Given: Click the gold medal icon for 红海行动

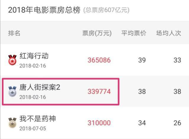Looking at the screenshot, I should [12, 60].
